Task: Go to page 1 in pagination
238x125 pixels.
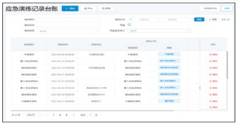Action: (x=53, y=115)
